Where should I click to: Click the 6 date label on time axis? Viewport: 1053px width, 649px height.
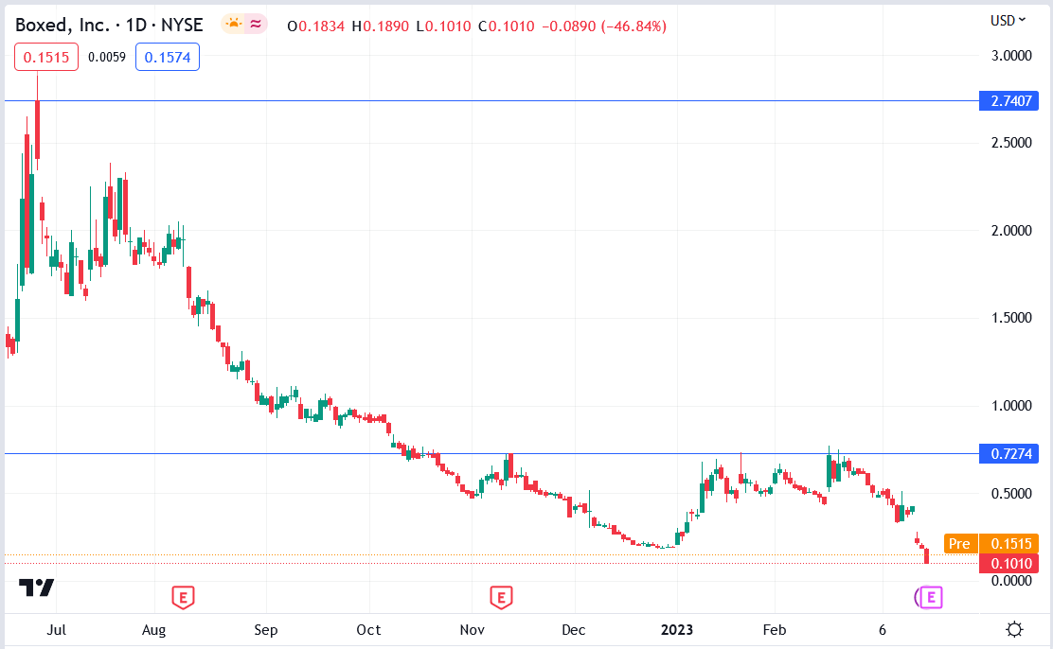click(883, 629)
